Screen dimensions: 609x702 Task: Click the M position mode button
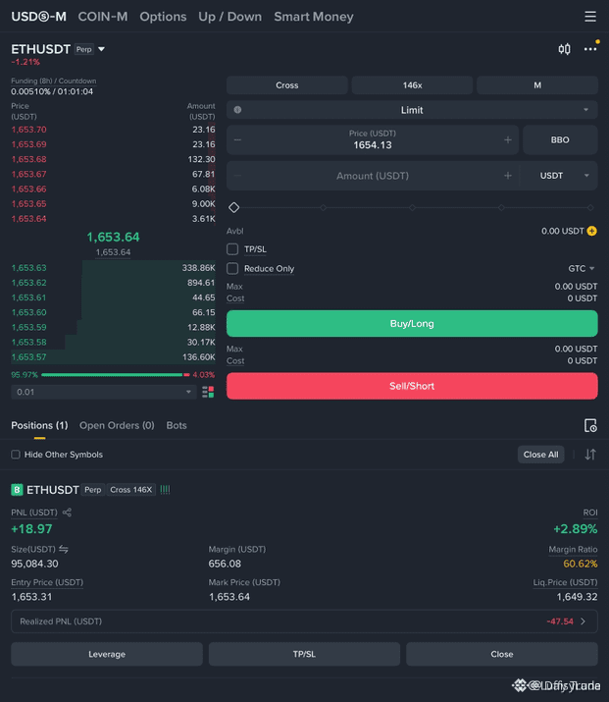pyautogui.click(x=537, y=85)
